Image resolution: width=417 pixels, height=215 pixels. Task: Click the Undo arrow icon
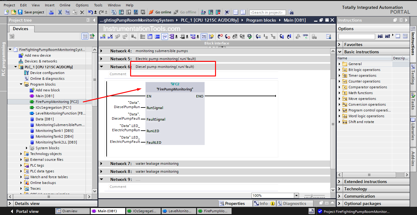(90, 12)
